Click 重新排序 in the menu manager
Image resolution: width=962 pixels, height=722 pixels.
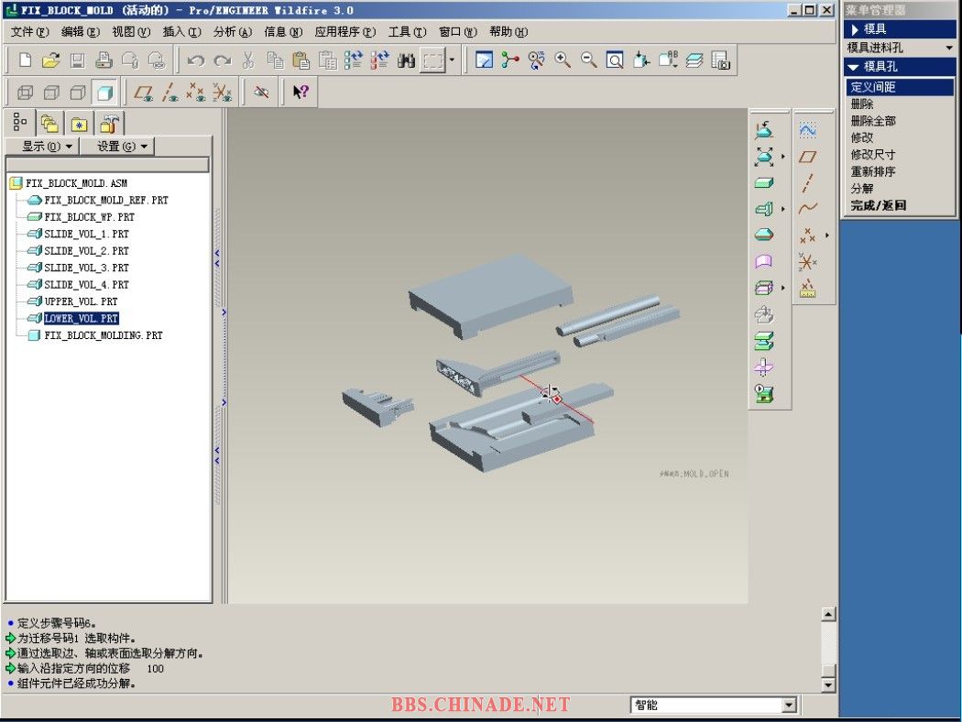872,171
